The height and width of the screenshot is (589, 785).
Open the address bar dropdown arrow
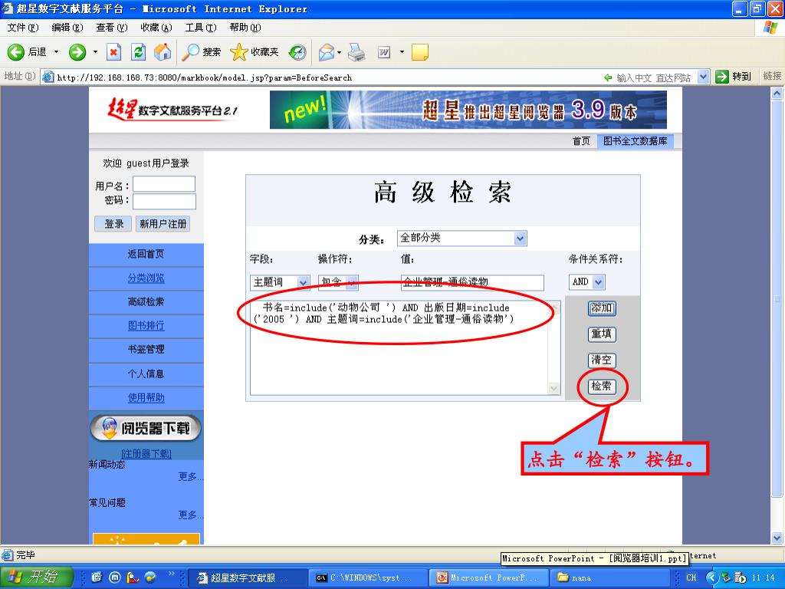pyautogui.click(x=704, y=77)
